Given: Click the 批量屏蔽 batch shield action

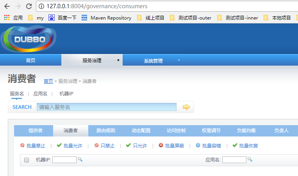Looking at the screenshot, I should (x=171, y=146).
